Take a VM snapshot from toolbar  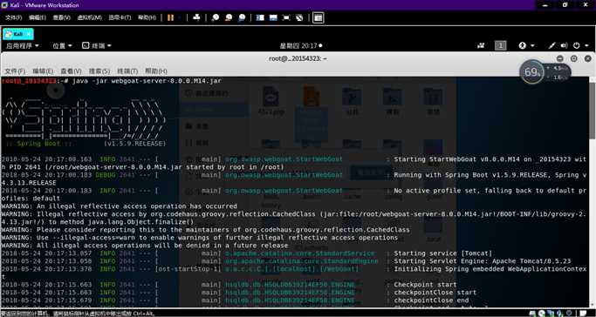[x=216, y=17]
